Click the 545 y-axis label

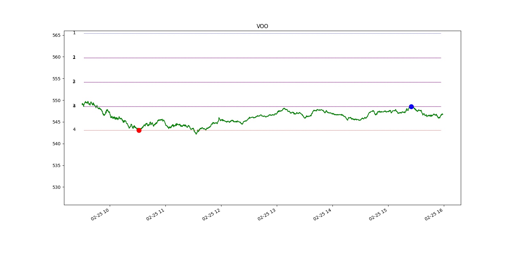tap(56, 122)
